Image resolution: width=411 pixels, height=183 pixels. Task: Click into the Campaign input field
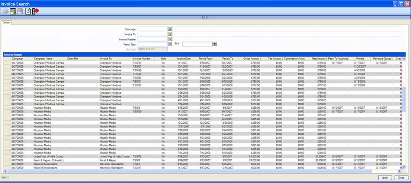153,29
